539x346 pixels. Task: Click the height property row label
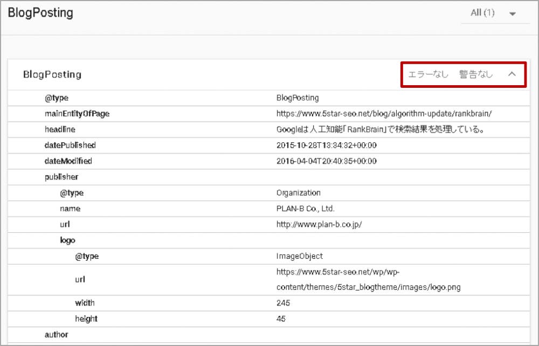click(x=85, y=319)
